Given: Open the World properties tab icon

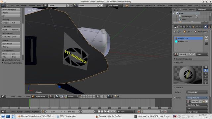Looking at the screenshot, I should (x=190, y=27).
